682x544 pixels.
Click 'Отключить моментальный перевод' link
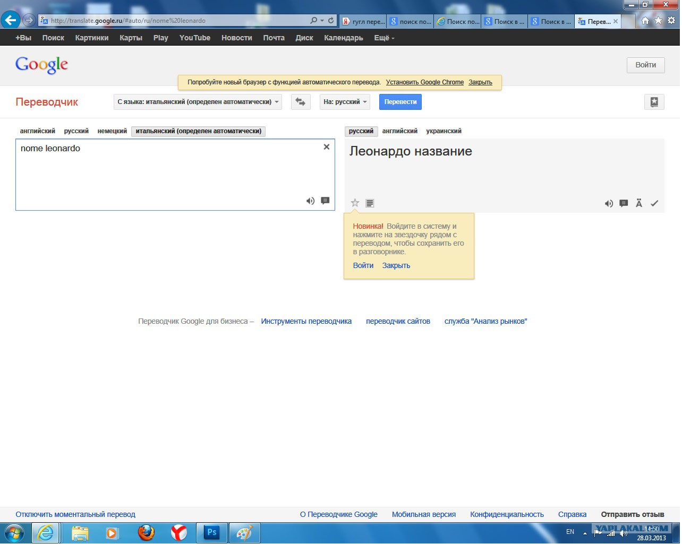pyautogui.click(x=75, y=514)
